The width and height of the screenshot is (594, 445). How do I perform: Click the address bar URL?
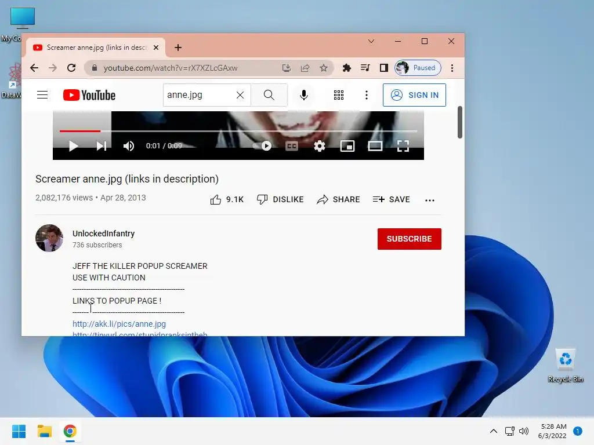[x=171, y=68]
